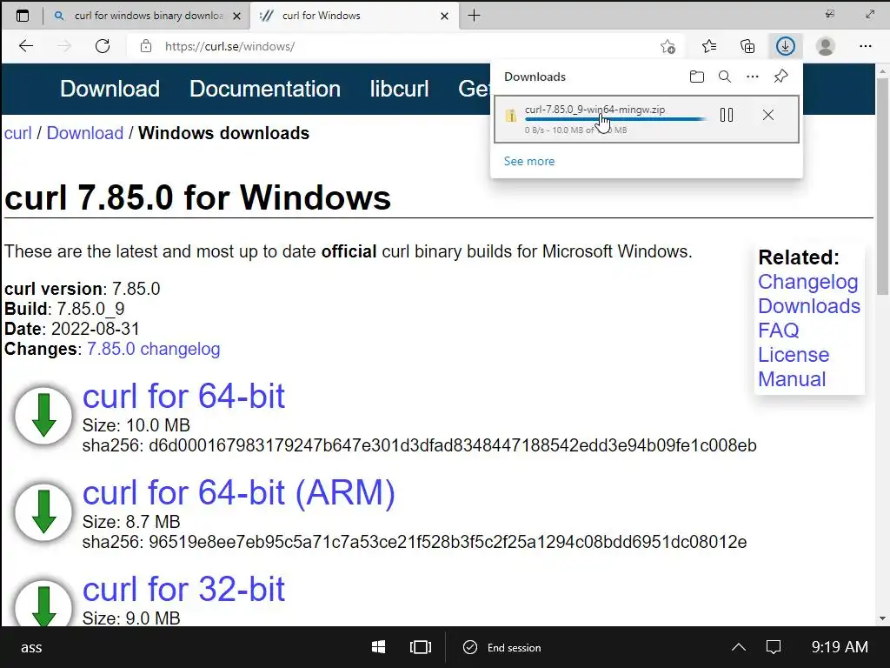Viewport: 890px width, 668px height.
Task: Show hidden system tray icons
Action: pos(739,647)
